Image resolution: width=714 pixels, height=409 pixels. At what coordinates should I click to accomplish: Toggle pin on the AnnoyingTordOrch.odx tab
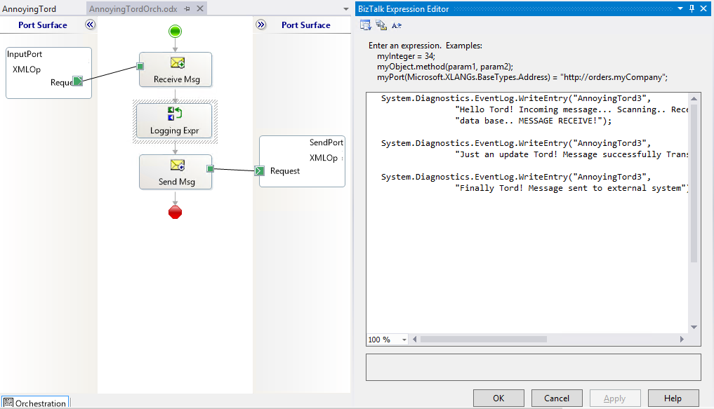(187, 9)
